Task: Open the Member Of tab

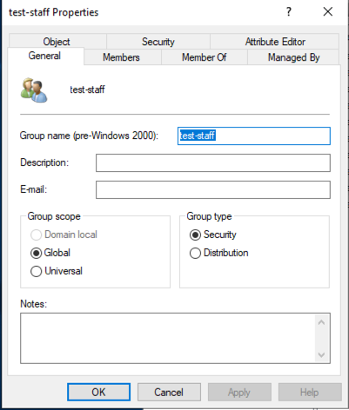Action: [x=204, y=57]
